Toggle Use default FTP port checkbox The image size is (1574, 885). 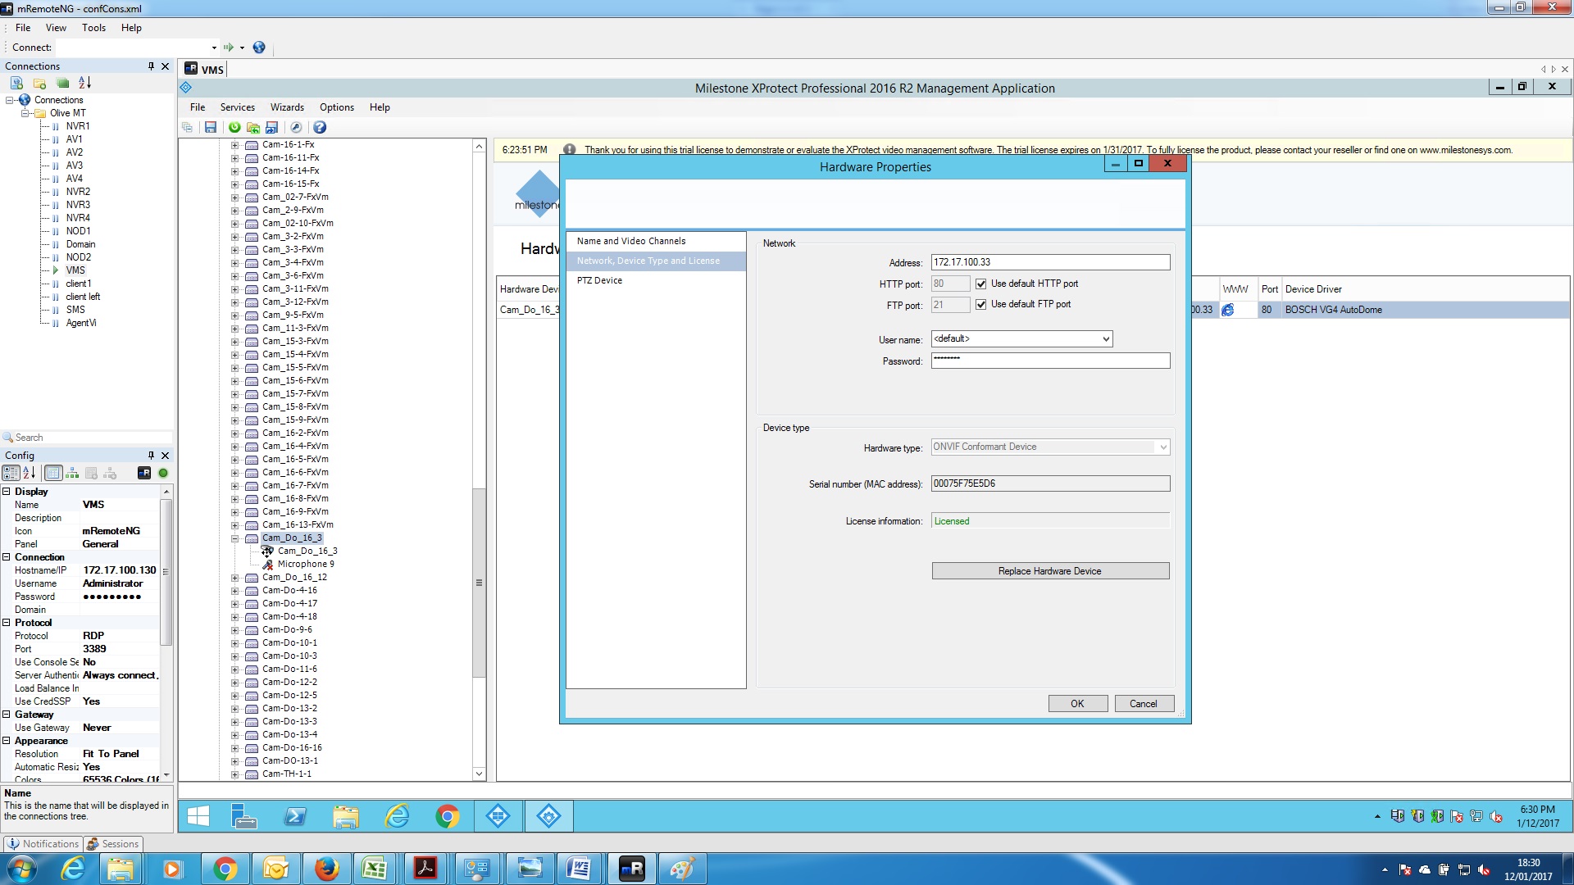[x=980, y=304]
